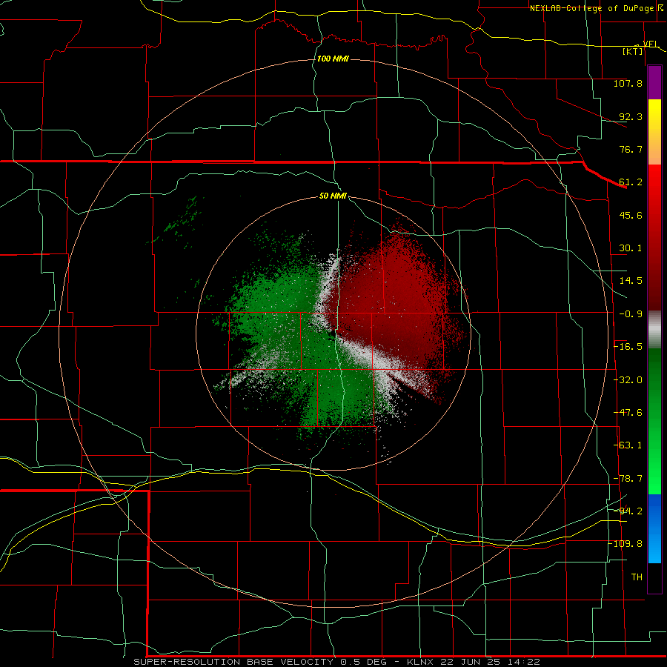
Task: Click the -63.1 velocity scale value
Action: (628, 445)
